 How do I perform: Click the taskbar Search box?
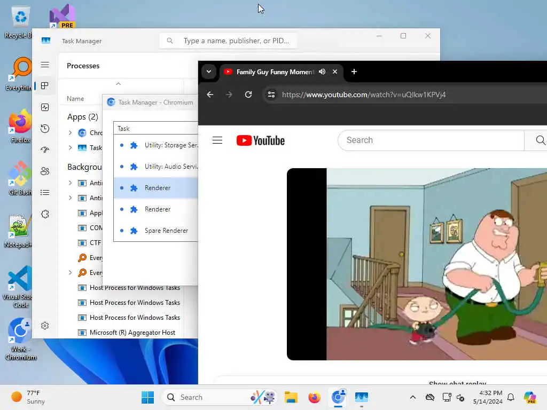click(220, 397)
